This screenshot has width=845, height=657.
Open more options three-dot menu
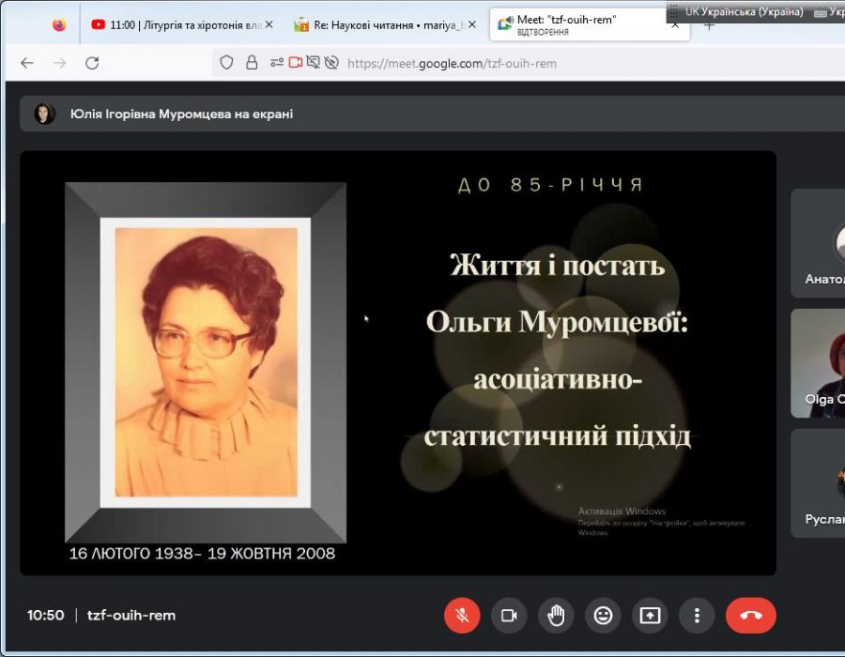pos(697,616)
